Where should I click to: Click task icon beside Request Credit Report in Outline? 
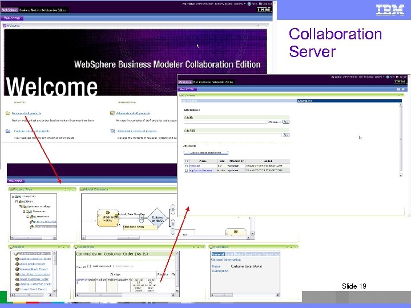click(x=17, y=269)
